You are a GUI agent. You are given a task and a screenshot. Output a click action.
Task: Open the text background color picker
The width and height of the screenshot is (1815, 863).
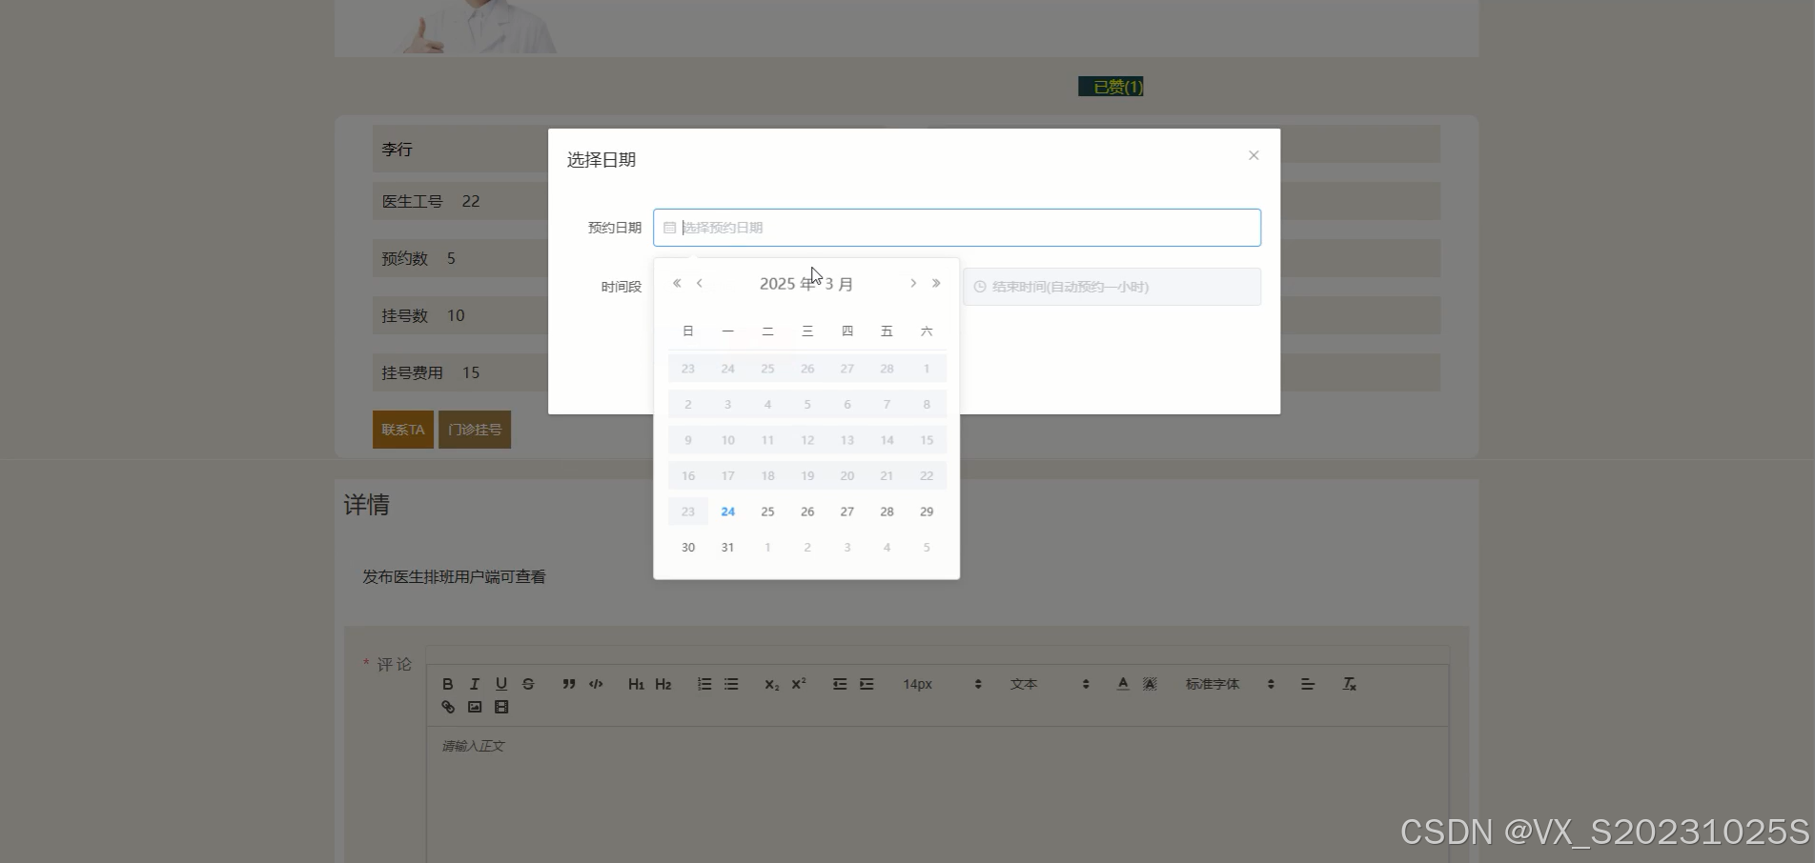1150,684
